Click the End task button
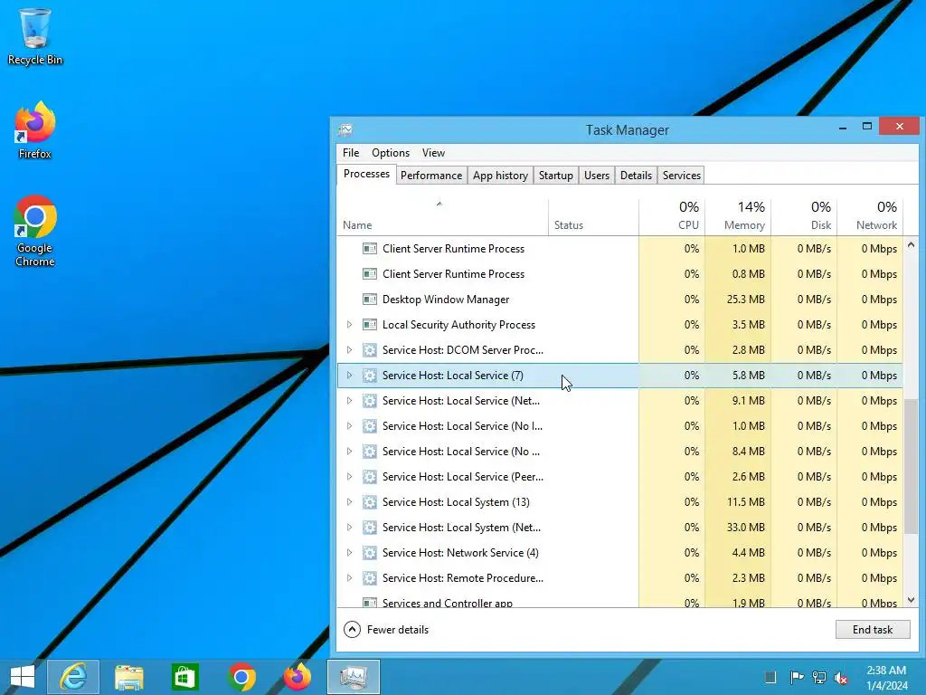Image resolution: width=926 pixels, height=695 pixels. (x=873, y=630)
